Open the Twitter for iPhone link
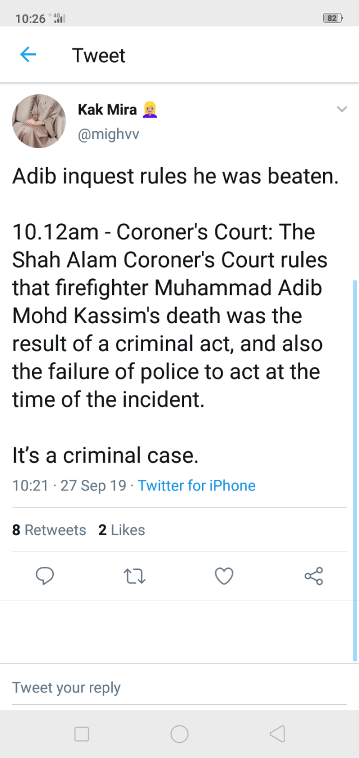 coord(196,485)
